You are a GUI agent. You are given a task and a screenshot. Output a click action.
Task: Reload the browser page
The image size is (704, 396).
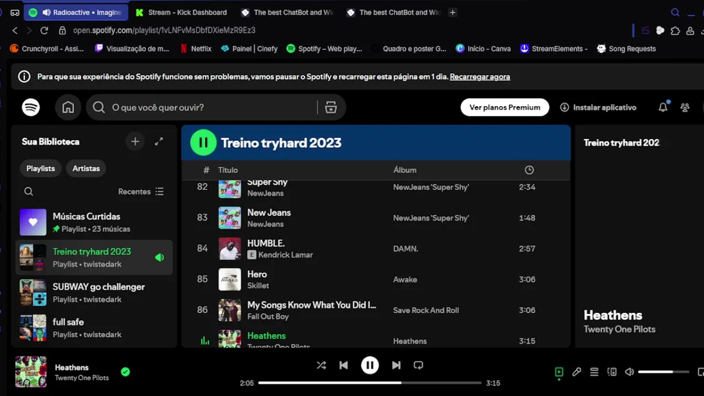[44, 30]
